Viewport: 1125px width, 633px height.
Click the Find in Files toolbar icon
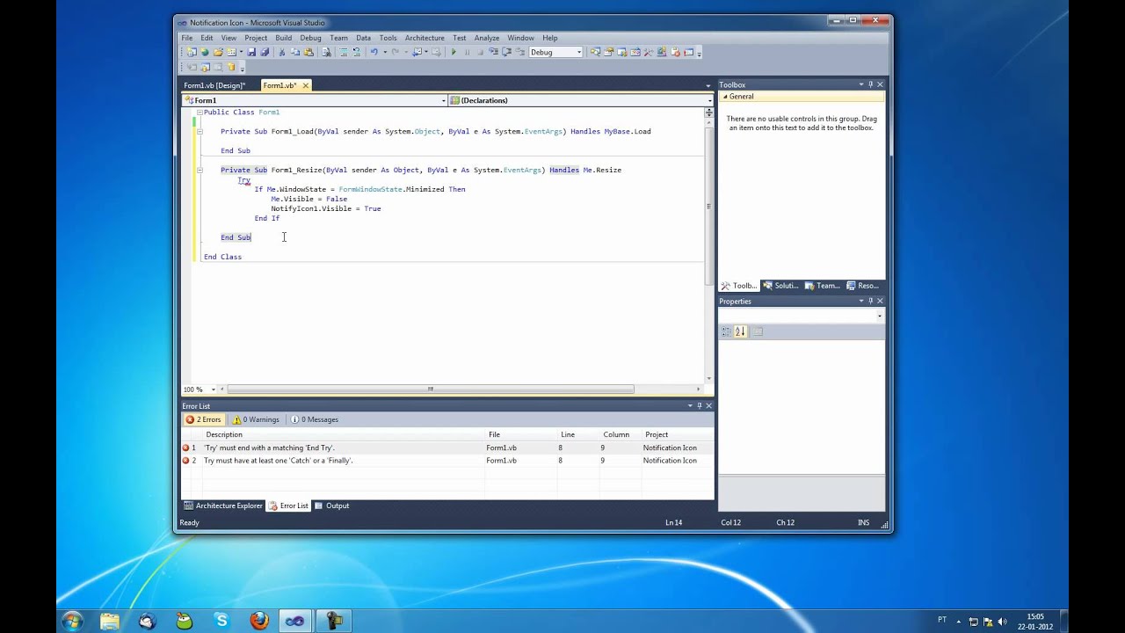326,52
